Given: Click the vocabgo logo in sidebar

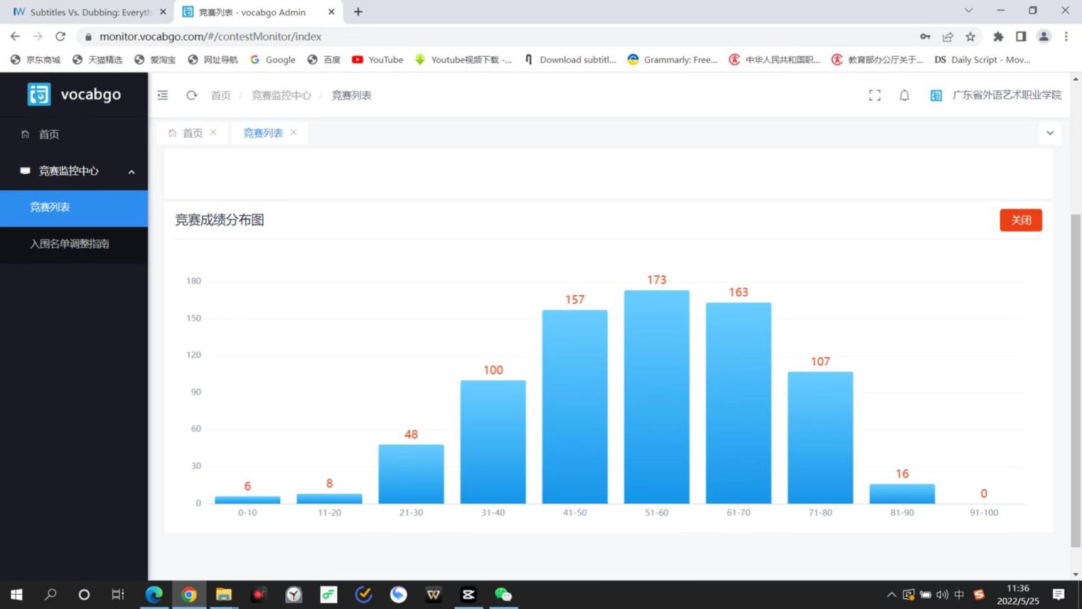Looking at the screenshot, I should [x=74, y=94].
